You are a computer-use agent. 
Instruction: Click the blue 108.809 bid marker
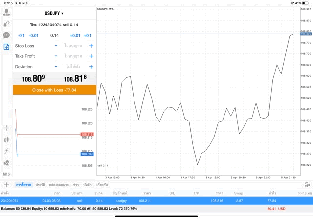click(87, 154)
